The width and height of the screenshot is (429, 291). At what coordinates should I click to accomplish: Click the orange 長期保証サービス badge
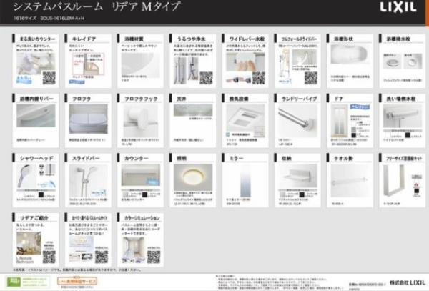coord(77,281)
